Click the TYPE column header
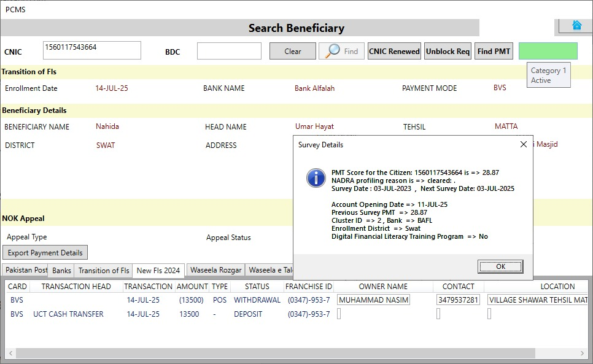 click(x=220, y=287)
